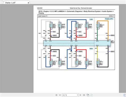Click the previous view icon beside last-page
The height and width of the screenshot is (97, 126).
tap(88, 95)
